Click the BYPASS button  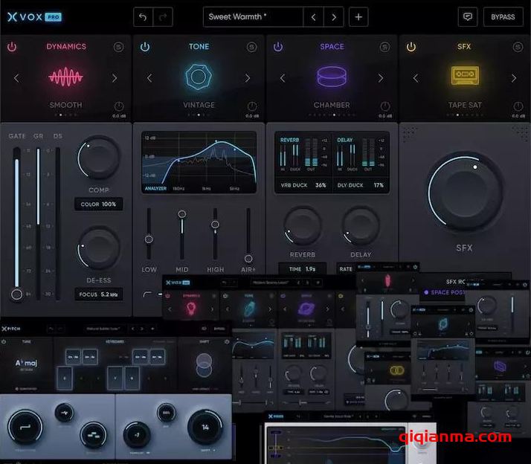click(503, 17)
